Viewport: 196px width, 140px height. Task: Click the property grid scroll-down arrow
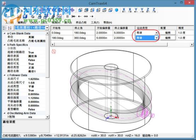(x=47, y=117)
